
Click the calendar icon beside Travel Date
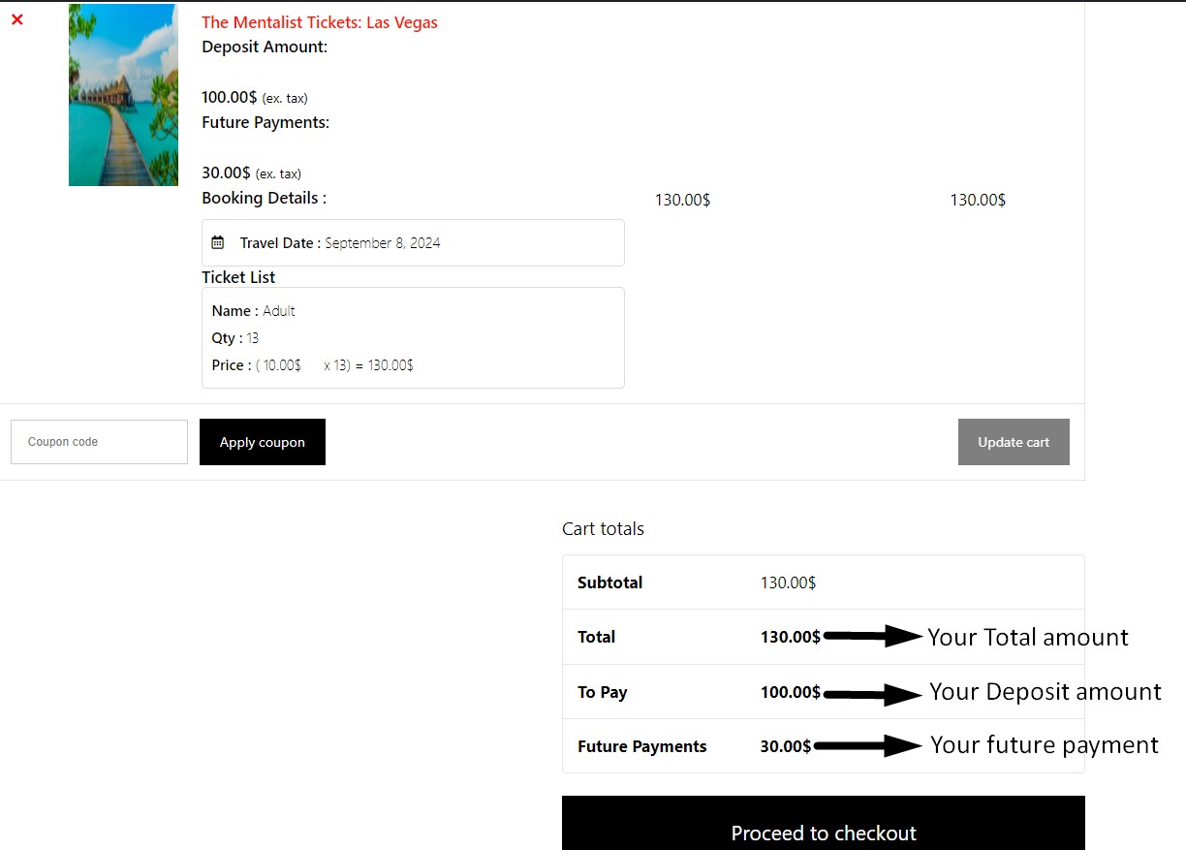pos(218,242)
